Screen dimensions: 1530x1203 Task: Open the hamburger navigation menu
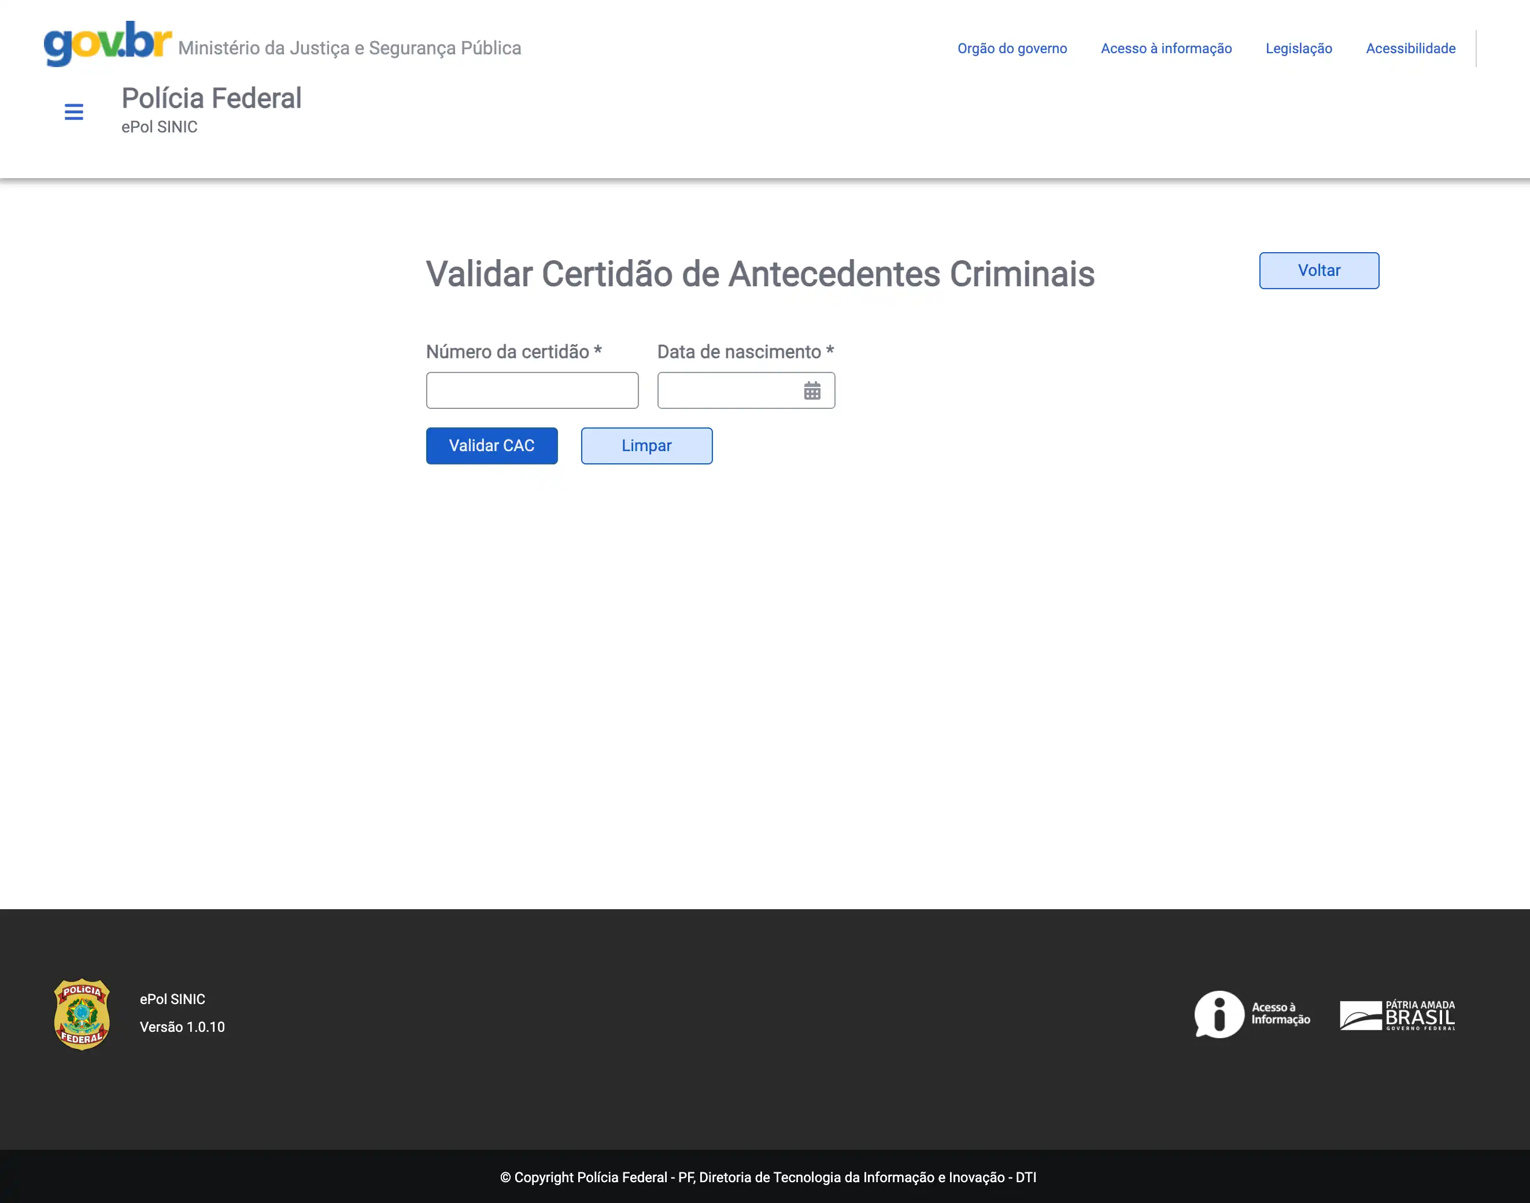74,111
